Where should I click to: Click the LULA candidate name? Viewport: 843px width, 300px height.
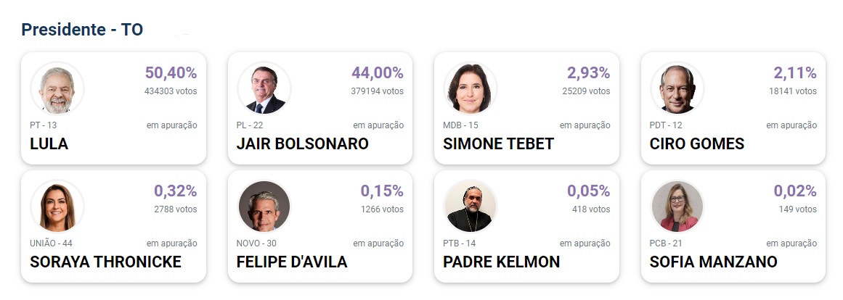(49, 143)
